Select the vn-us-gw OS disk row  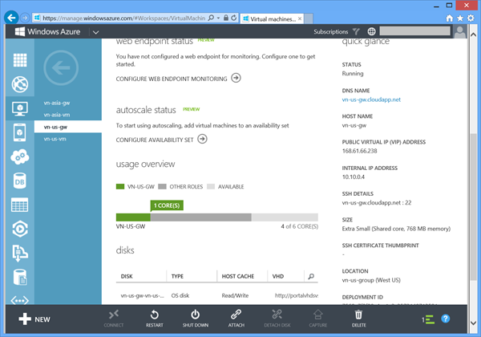(217, 295)
